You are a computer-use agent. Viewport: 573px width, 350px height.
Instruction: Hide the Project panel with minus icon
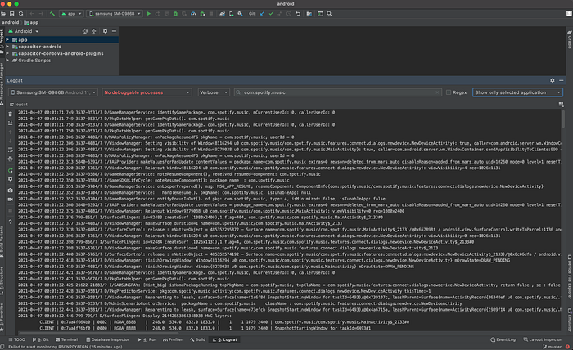pyautogui.click(x=114, y=31)
